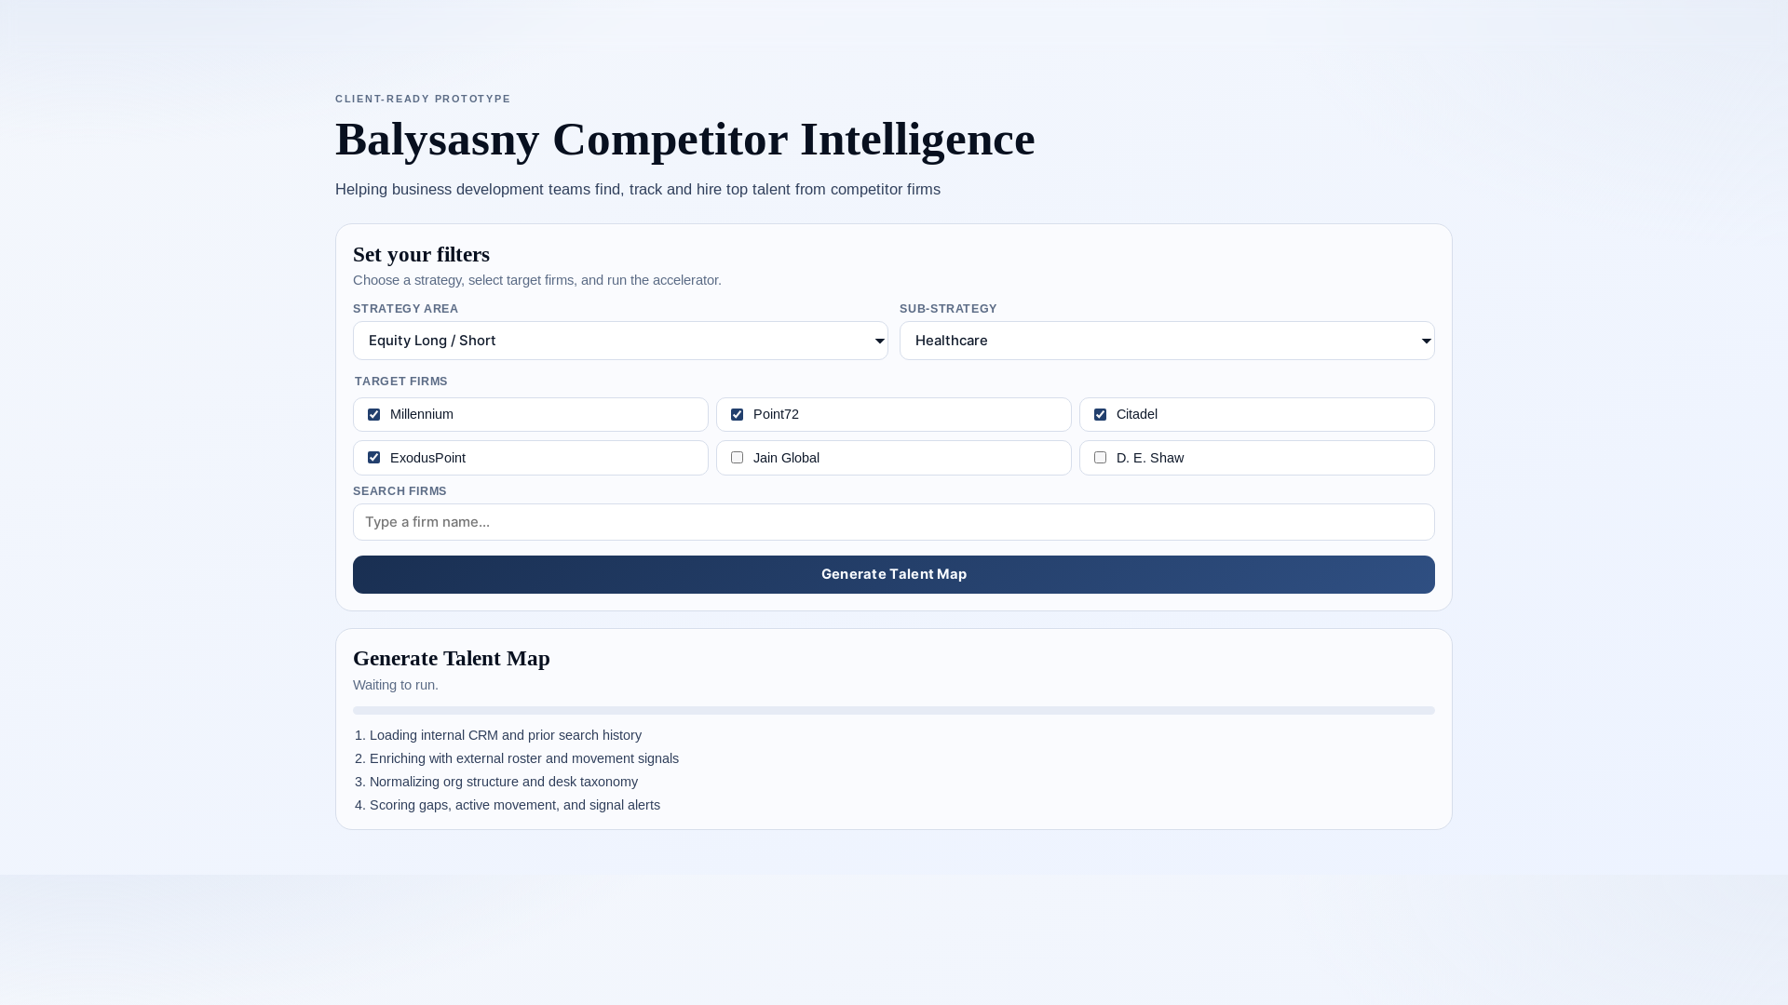Open the Strategy Area dropdown
Viewport: 1788px width, 1005px height.
pos(620,341)
